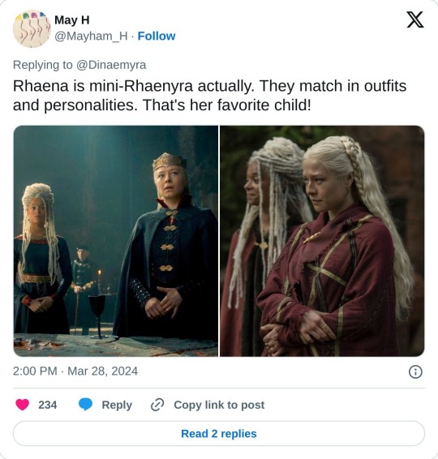Click the May H display name
This screenshot has width=438, height=459.
[72, 20]
